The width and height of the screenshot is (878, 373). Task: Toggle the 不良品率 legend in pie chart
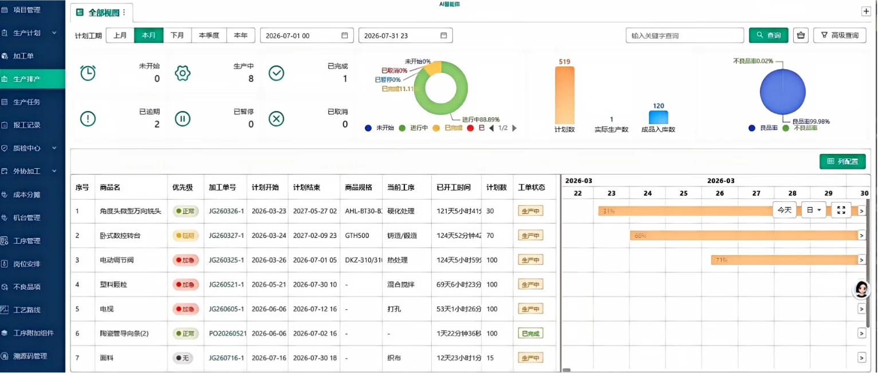tap(800, 128)
